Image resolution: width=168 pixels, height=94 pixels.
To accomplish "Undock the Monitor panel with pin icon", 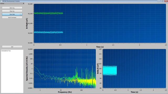I will click(x=23, y=3).
